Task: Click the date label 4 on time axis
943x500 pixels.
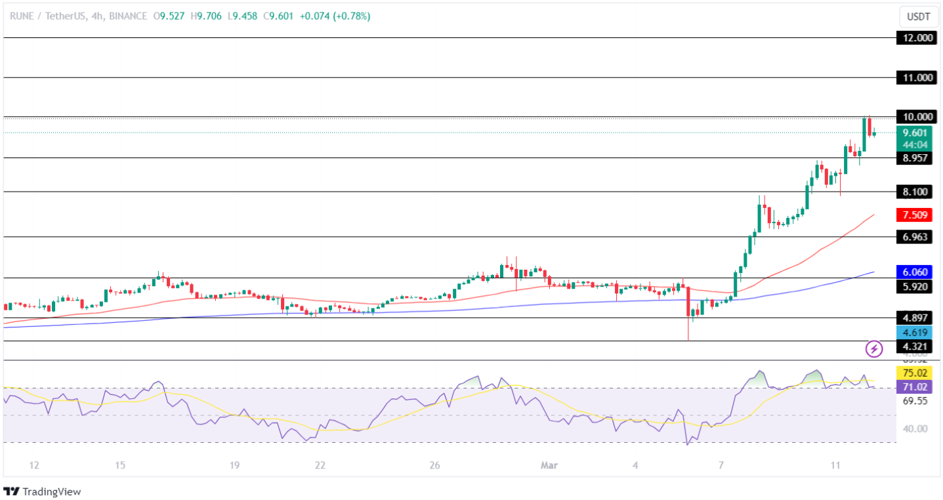Action: (635, 465)
